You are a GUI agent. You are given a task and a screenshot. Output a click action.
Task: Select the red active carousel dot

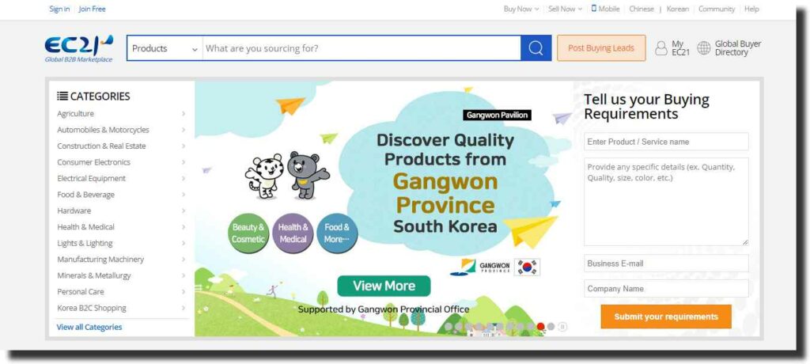pos(541,326)
